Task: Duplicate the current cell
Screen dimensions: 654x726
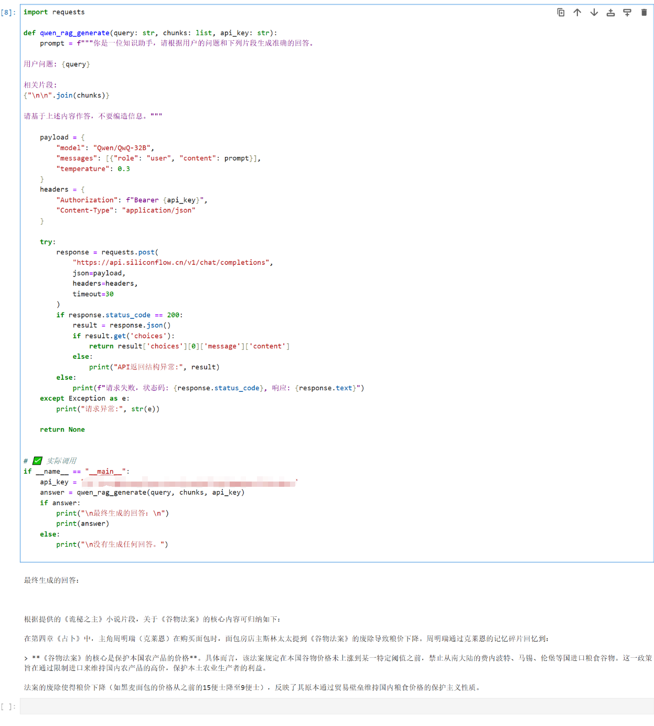Action: click(x=561, y=13)
